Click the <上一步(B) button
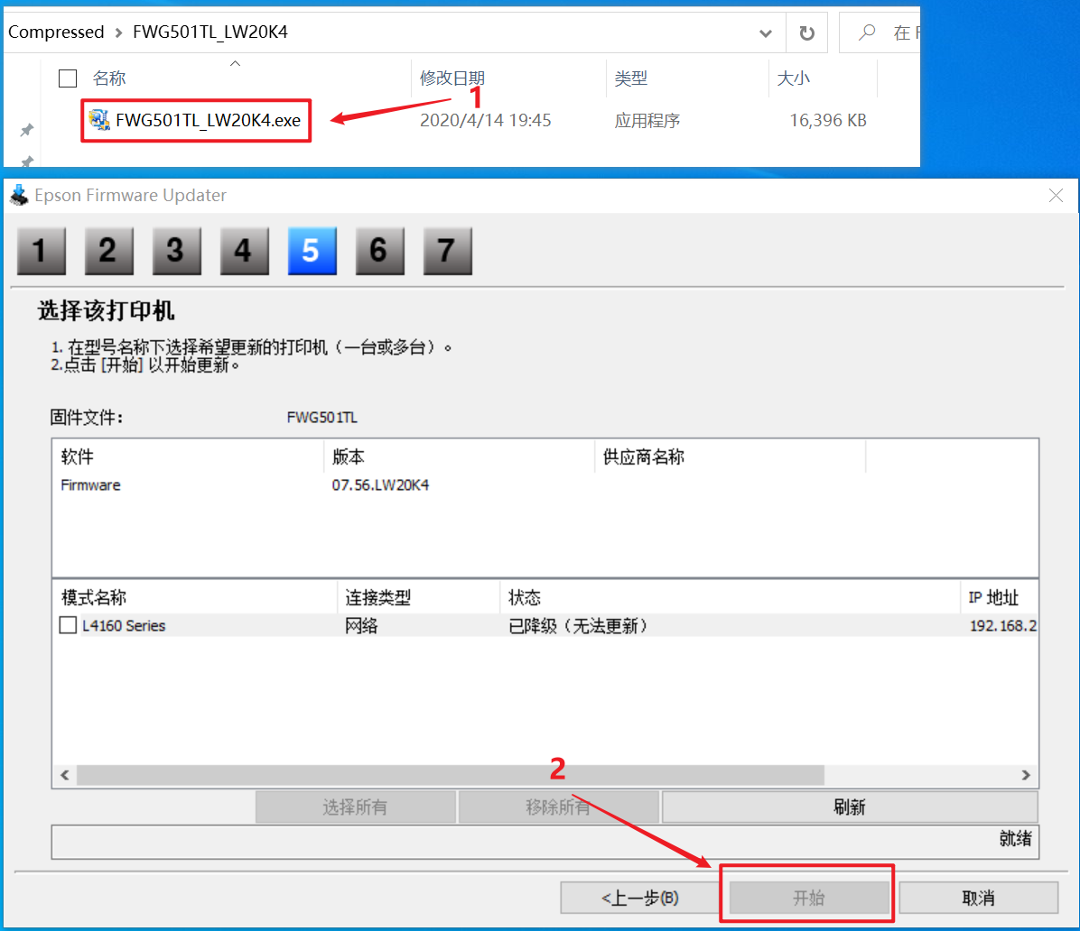This screenshot has height=931, width=1080. click(x=640, y=898)
